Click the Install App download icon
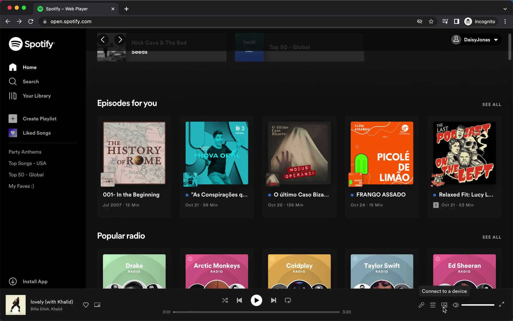The width and height of the screenshot is (513, 321). pyautogui.click(x=13, y=281)
